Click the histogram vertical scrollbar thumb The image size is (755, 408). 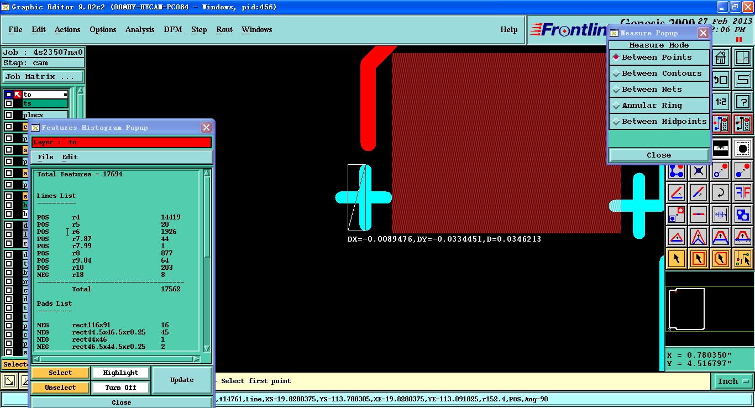[x=207, y=218]
